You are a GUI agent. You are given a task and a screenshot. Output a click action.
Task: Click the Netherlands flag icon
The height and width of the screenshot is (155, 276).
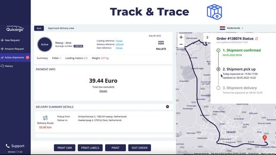[x=223, y=28]
